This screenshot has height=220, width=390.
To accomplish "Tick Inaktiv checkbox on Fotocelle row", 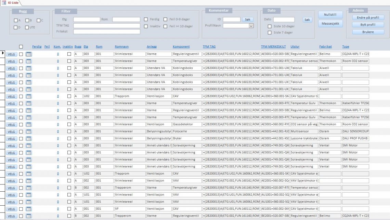I will pyautogui.click(x=69, y=132).
